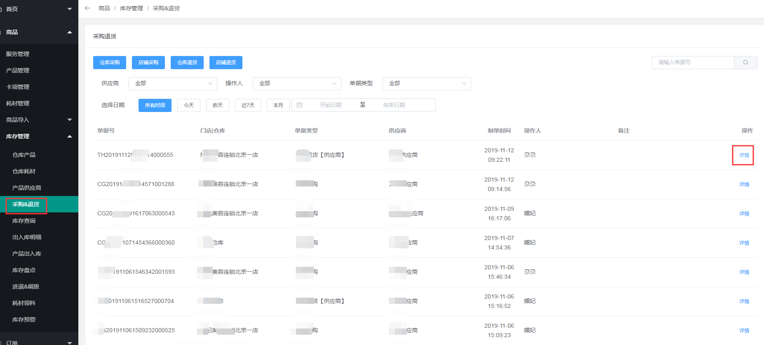764x345 pixels.
Task: Select the 本月 date filter
Action: [x=278, y=105]
